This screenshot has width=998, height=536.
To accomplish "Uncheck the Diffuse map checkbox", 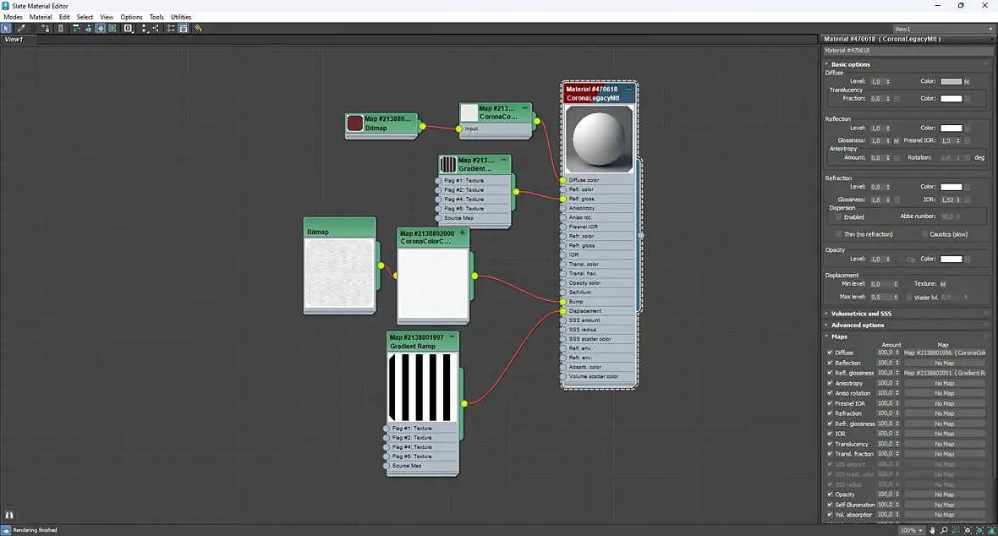I will [830, 352].
